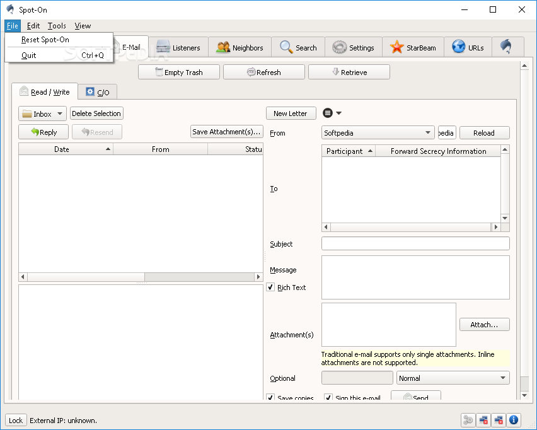Screen dimensions: 537x430
Task: Open the From dropdown showing Softpedia
Action: click(x=378, y=132)
